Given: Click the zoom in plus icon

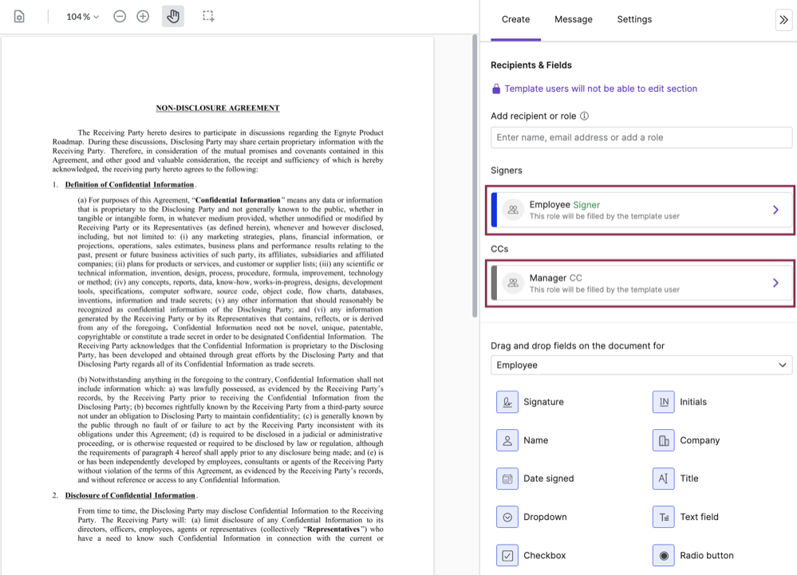Looking at the screenshot, I should click(143, 16).
